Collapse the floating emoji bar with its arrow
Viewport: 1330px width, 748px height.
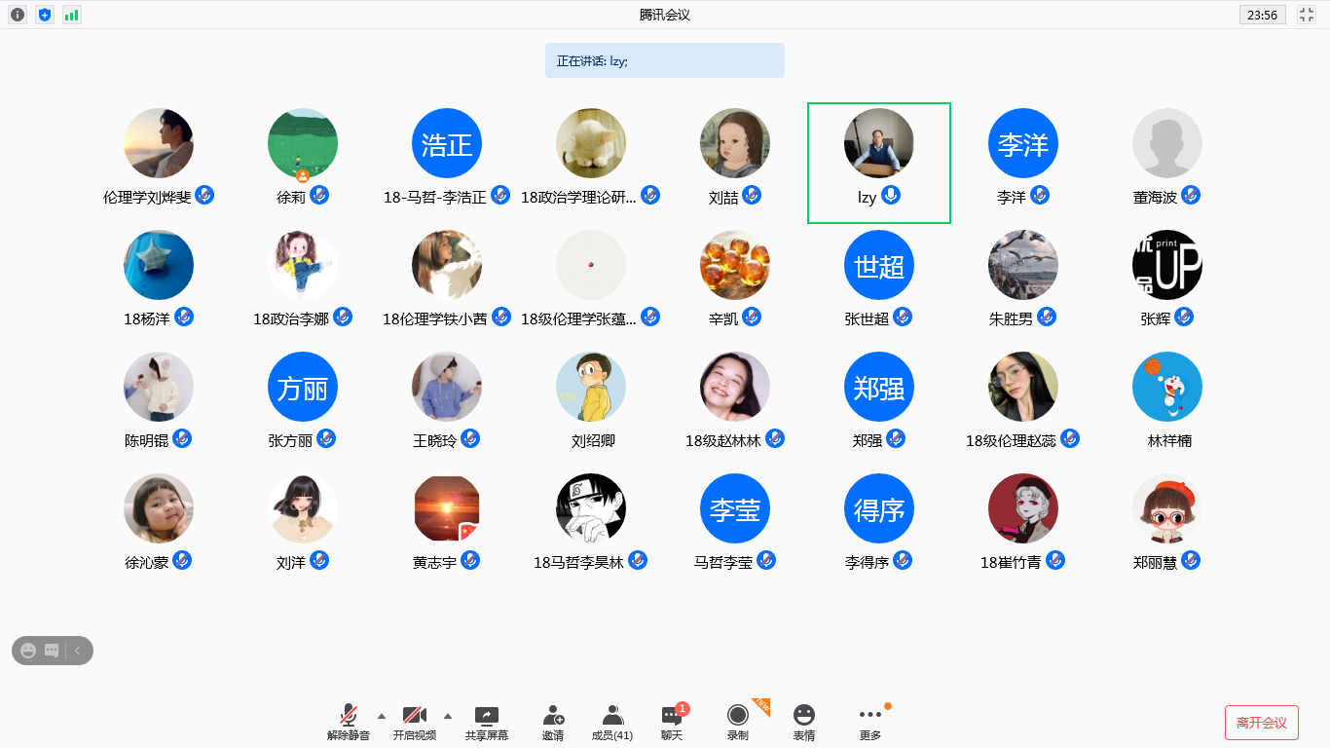point(78,651)
